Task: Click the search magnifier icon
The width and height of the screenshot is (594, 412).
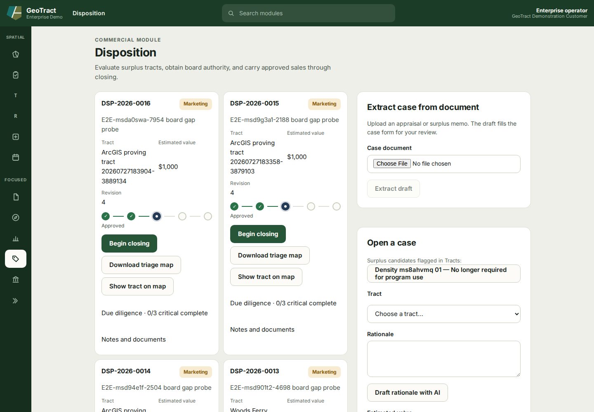Action: [x=231, y=13]
